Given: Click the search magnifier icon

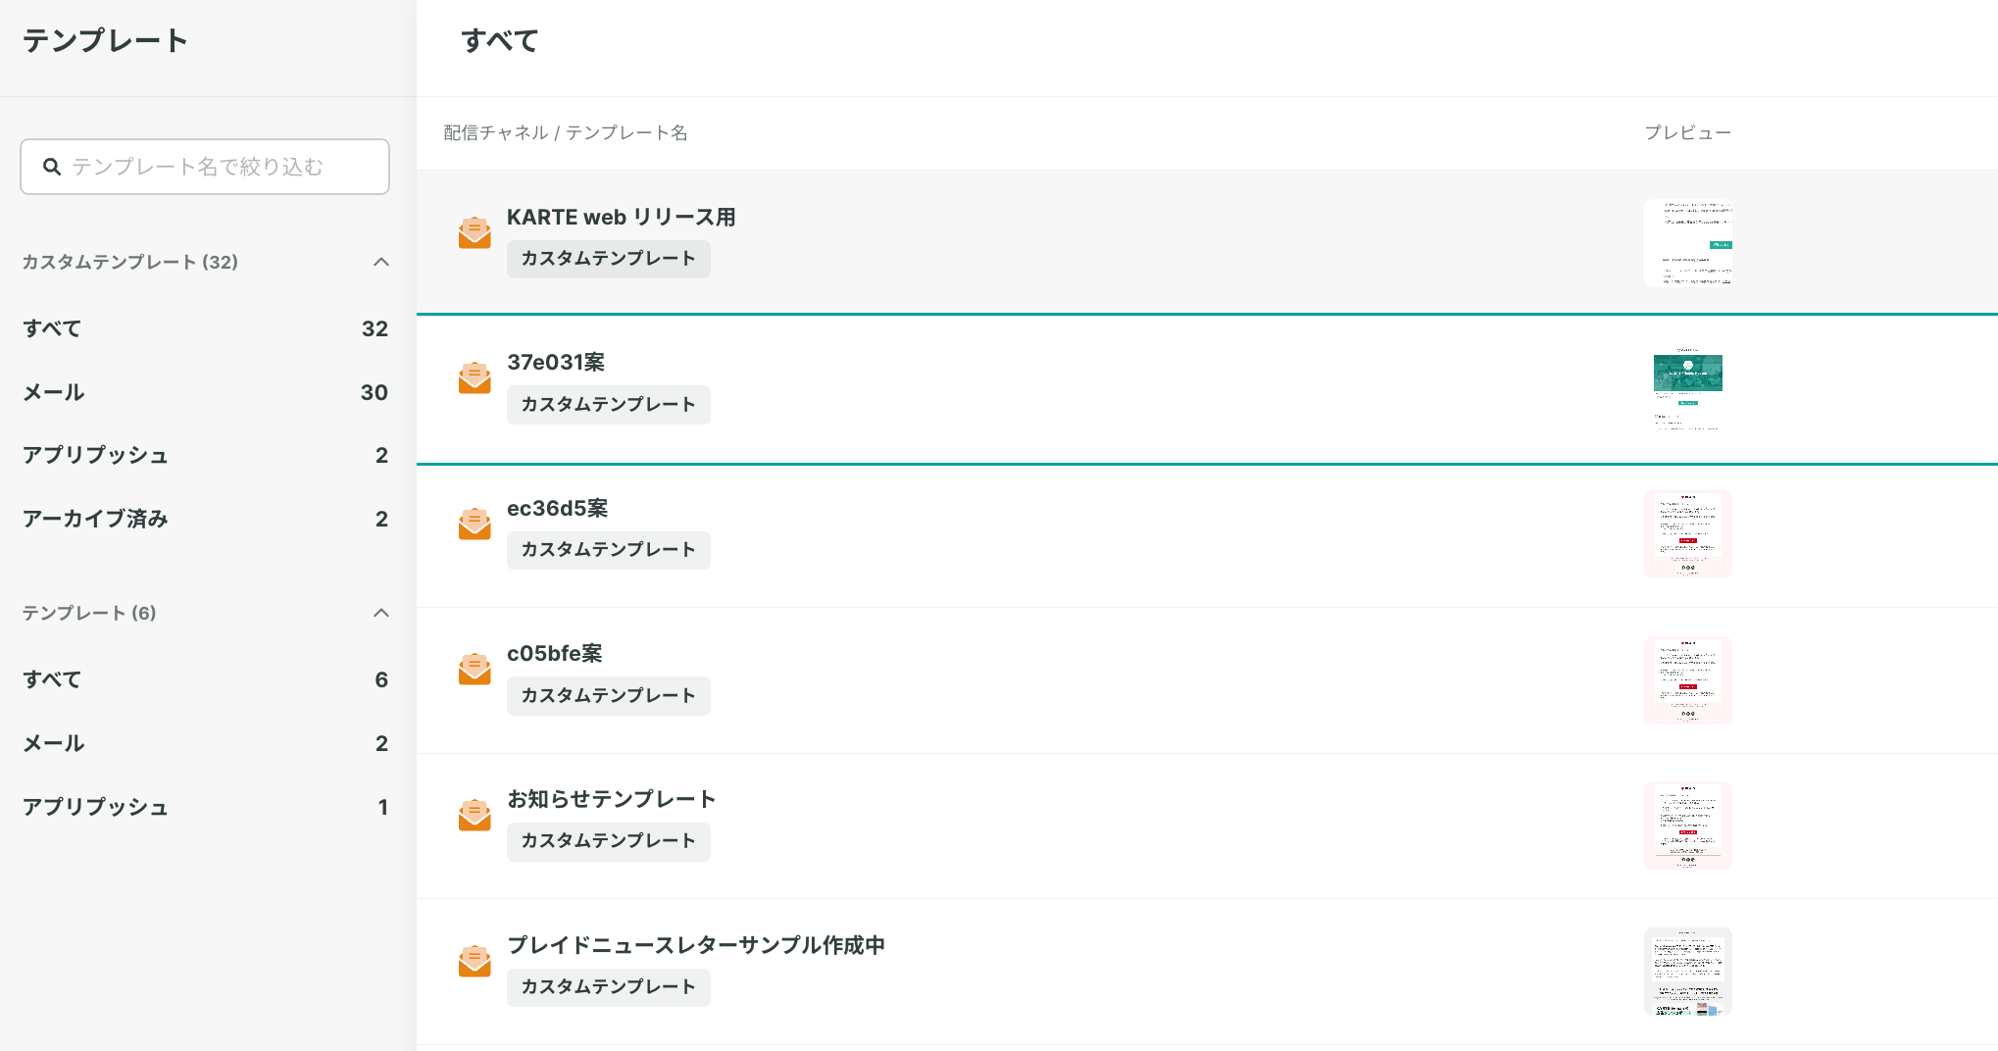Looking at the screenshot, I should click(52, 167).
